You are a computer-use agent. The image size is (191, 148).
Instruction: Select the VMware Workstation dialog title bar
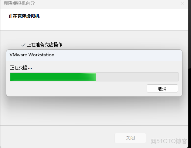coord(94,55)
